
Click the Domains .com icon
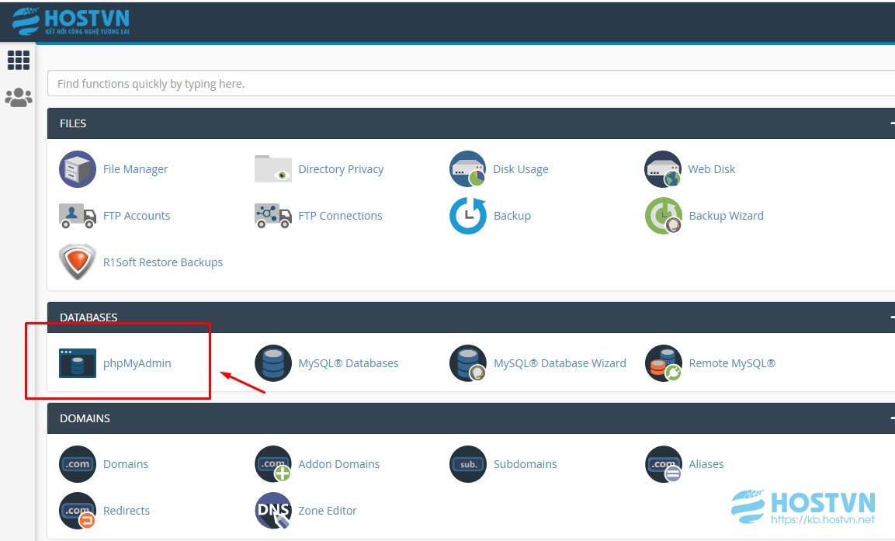point(78,464)
